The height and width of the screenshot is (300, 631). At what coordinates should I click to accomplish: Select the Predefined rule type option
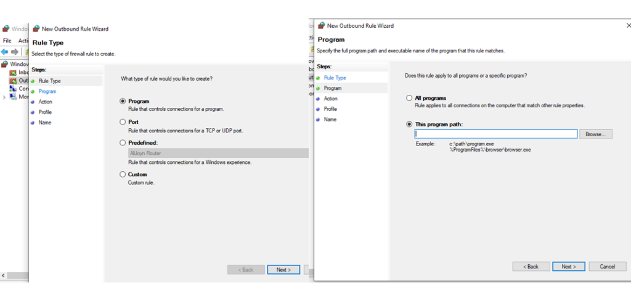(123, 143)
